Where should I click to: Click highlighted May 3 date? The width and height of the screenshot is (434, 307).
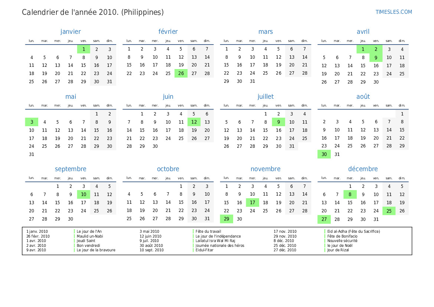[x=32, y=122]
